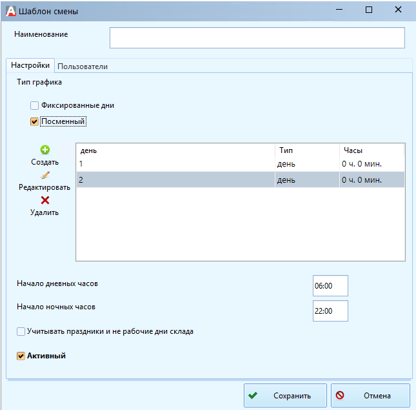The width and height of the screenshot is (416, 410).
Task: Click the red cancel icon on Отмена
Action: pos(340,396)
